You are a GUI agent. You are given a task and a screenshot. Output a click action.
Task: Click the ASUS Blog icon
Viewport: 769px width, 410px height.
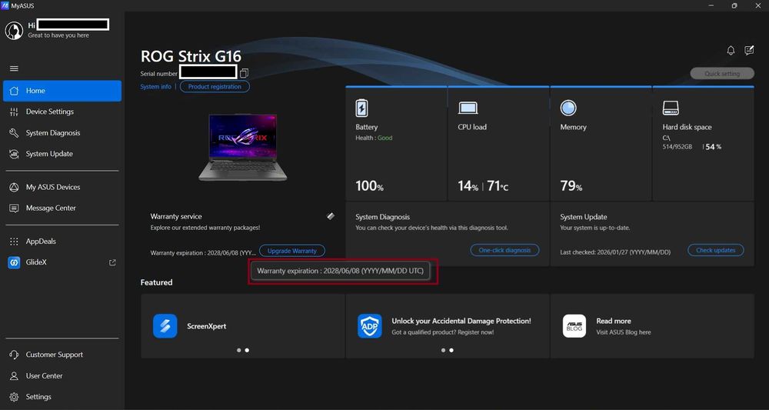[x=574, y=326]
